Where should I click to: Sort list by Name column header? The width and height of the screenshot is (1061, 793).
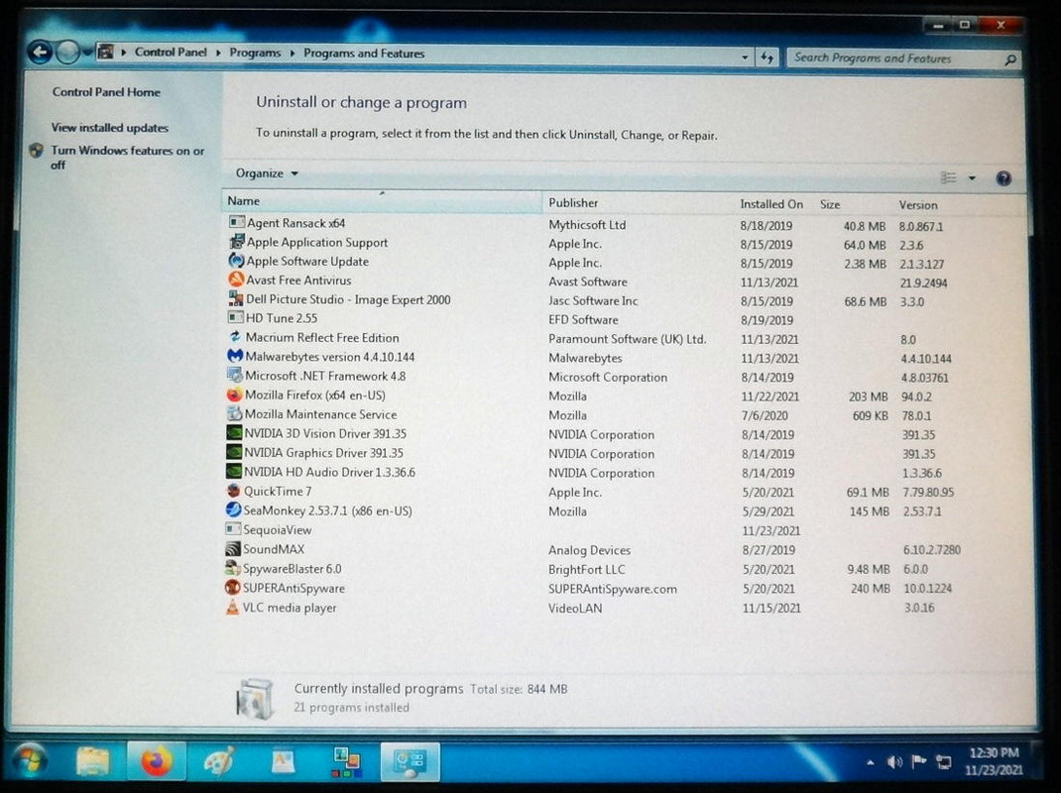coord(382,200)
